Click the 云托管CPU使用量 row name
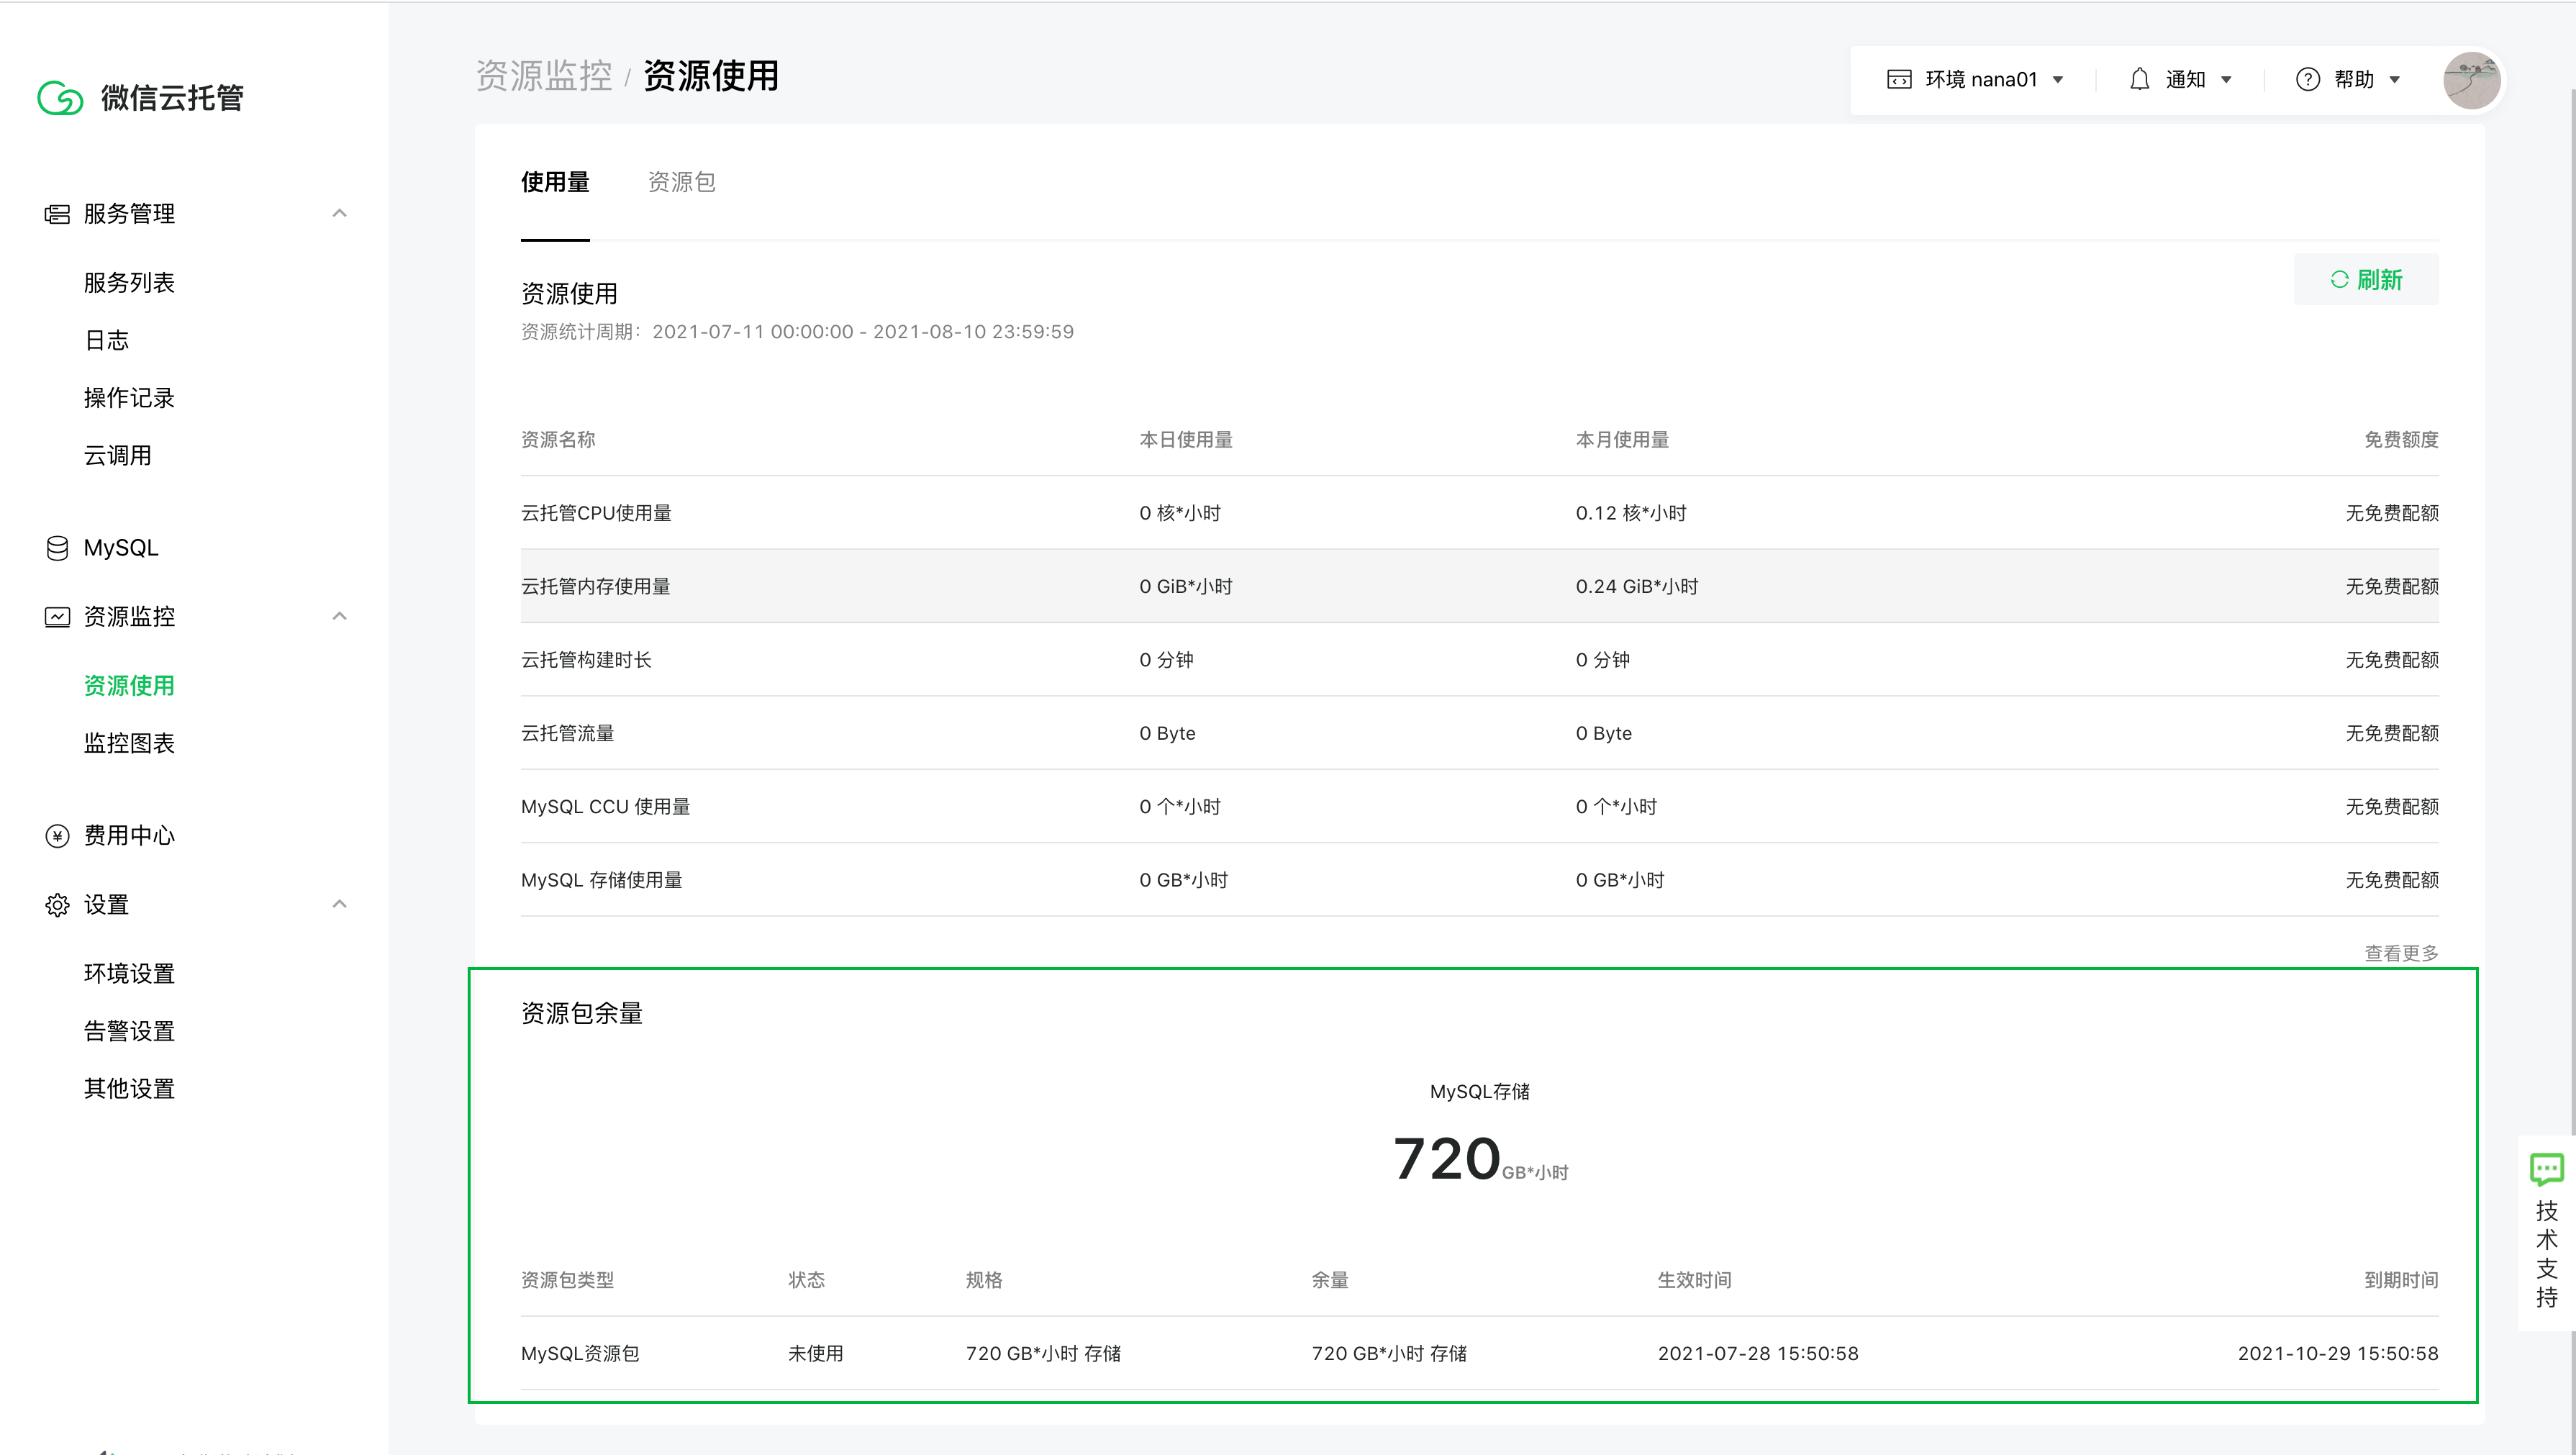Image resolution: width=2576 pixels, height=1455 pixels. coord(596,514)
